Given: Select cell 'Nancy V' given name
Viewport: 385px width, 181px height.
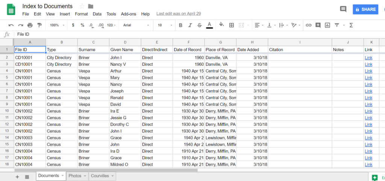Looking at the screenshot, I should [125, 64].
